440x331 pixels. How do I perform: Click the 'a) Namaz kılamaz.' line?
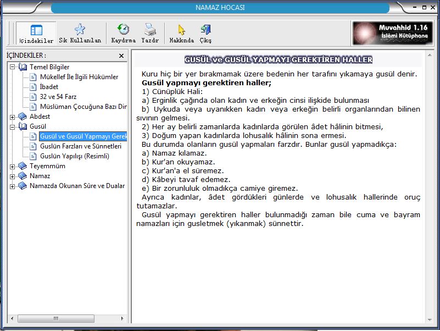click(174, 153)
